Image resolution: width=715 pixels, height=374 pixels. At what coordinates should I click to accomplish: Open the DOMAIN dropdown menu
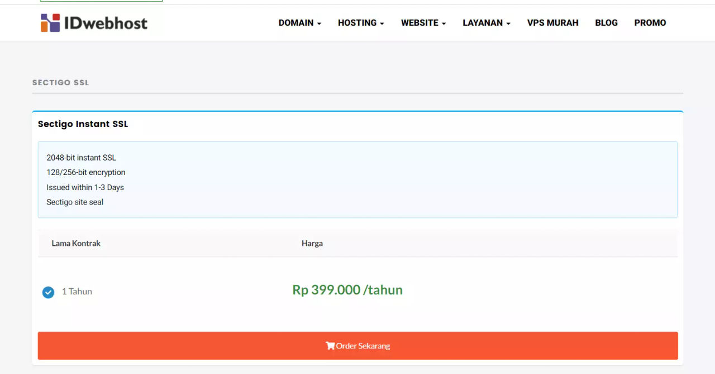click(x=300, y=23)
